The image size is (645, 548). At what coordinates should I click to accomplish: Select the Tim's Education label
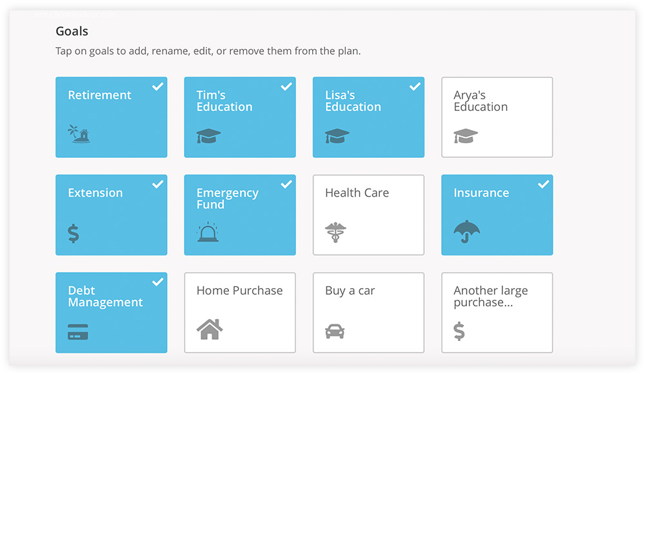(x=224, y=101)
